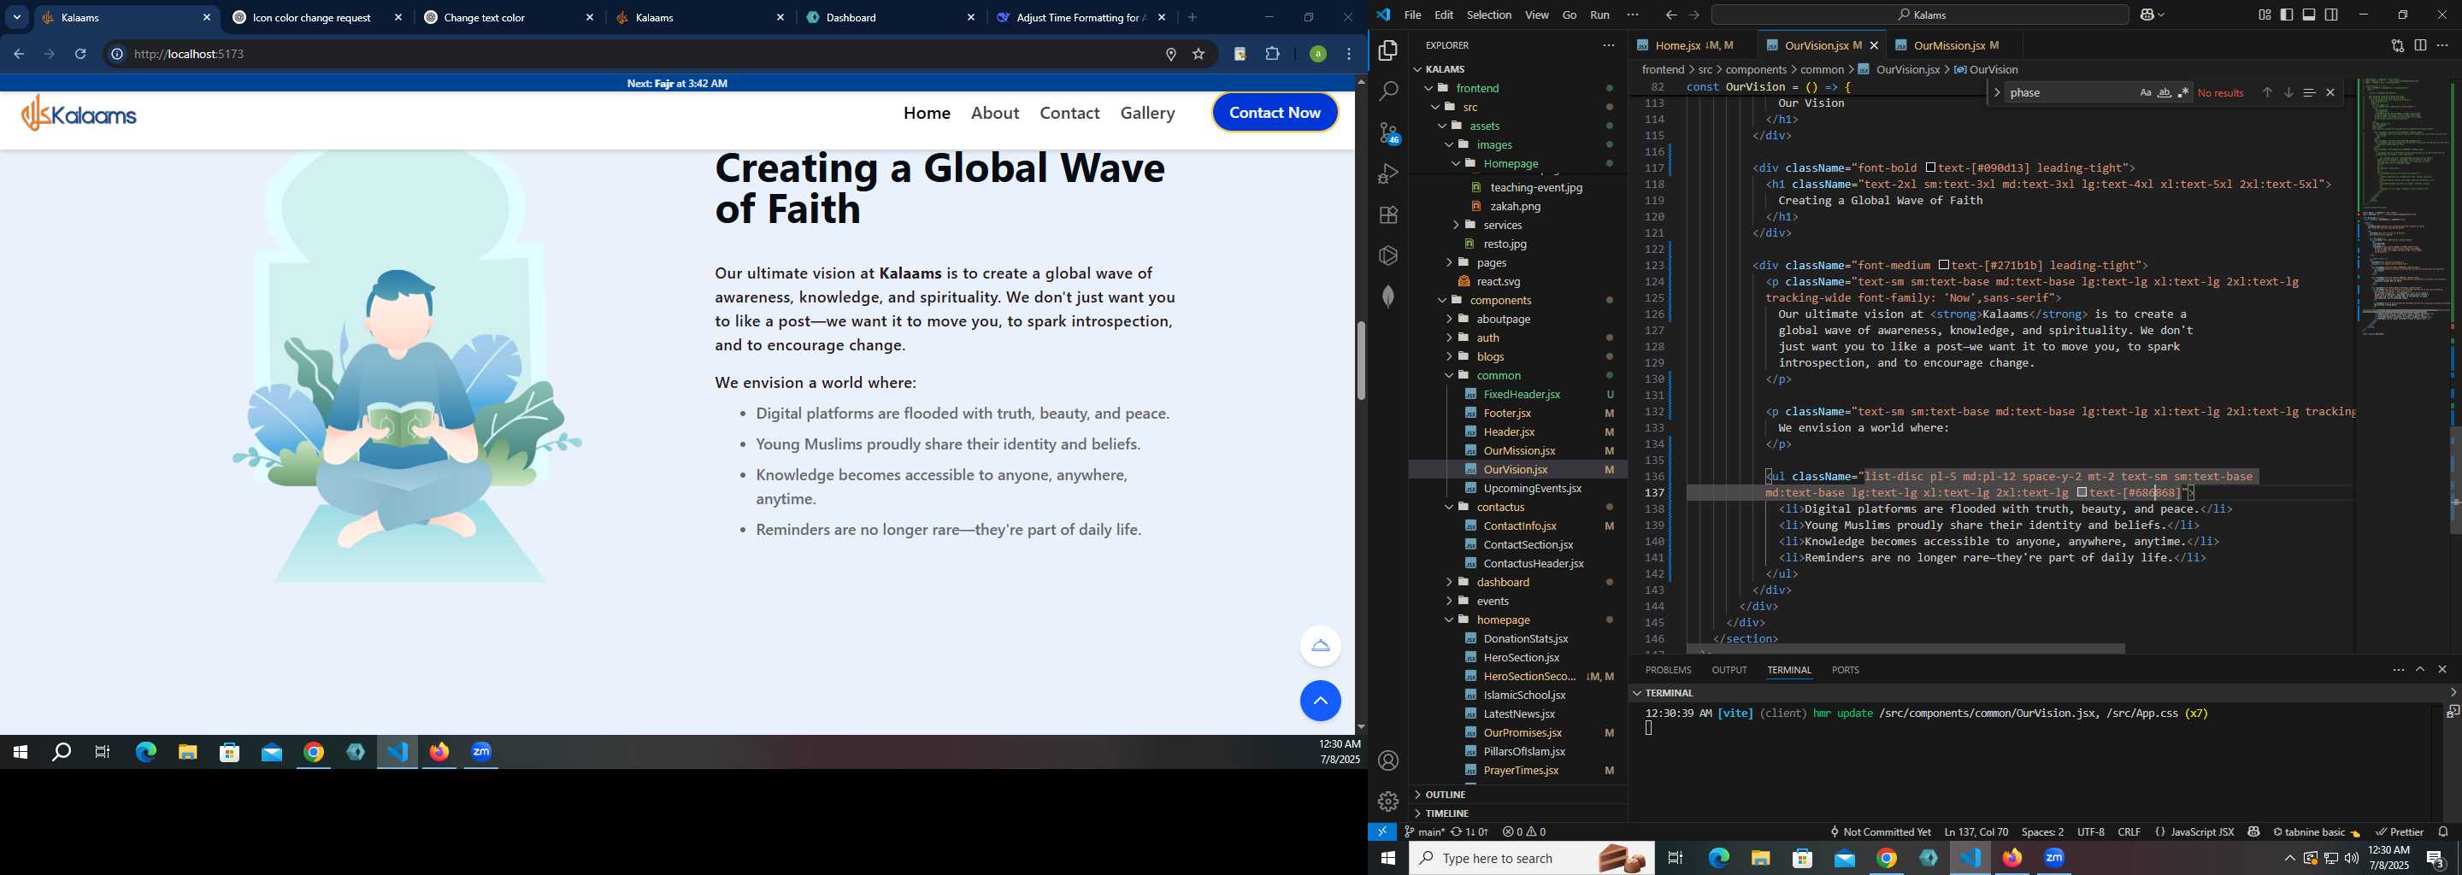Screen dimensions: 2462x875
Task: Toggle Primary Side Bar visibility
Action: [x=2286, y=15]
